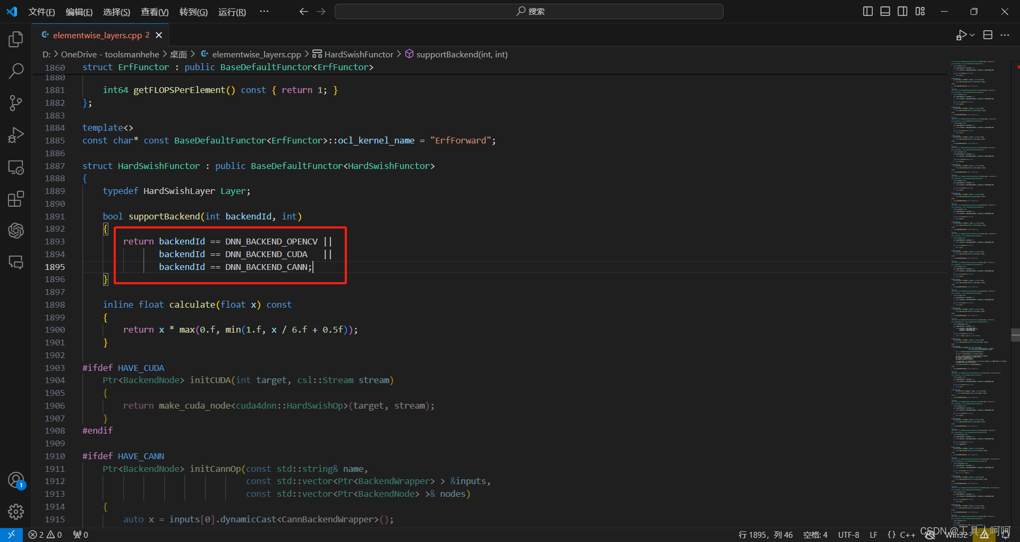The image size is (1020, 542).
Task: Open the Customize Layout icon
Action: (x=920, y=11)
